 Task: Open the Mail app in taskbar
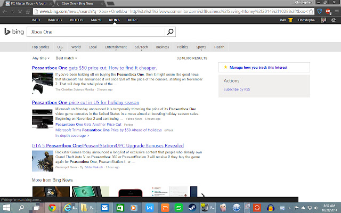click(x=104, y=208)
